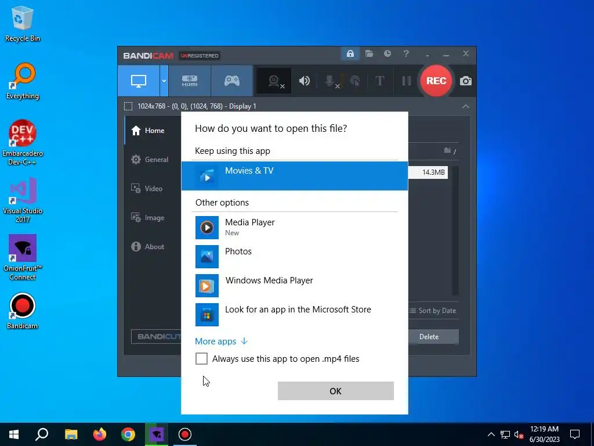This screenshot has width=594, height=446.
Task: Open Bandicam help question mark
Action: (x=406, y=54)
